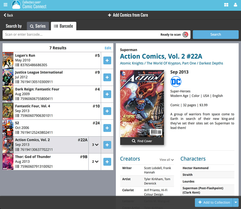Expand View all creators
The width and height of the screenshot is (241, 209).
coord(167,160)
